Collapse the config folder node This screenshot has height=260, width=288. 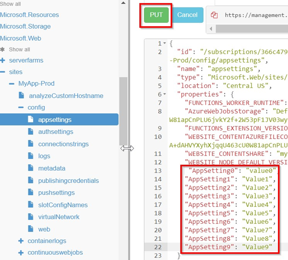[21, 107]
